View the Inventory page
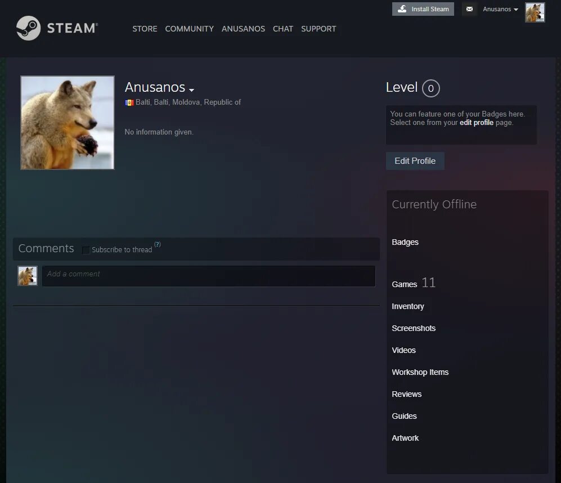Image resolution: width=561 pixels, height=483 pixels. click(408, 306)
